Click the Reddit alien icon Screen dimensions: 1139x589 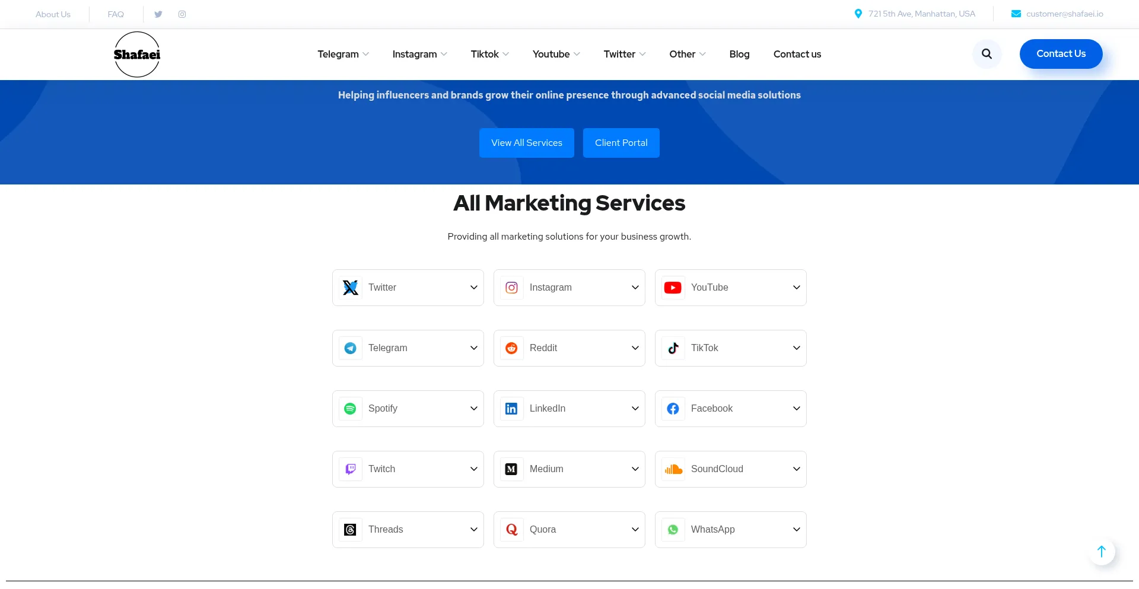(511, 348)
